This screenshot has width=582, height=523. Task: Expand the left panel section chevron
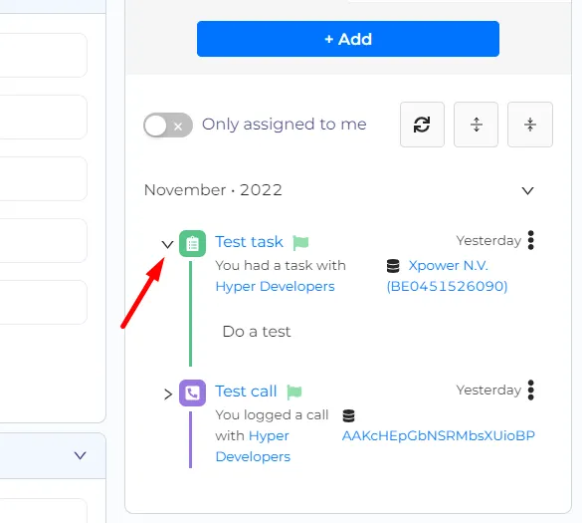80,455
